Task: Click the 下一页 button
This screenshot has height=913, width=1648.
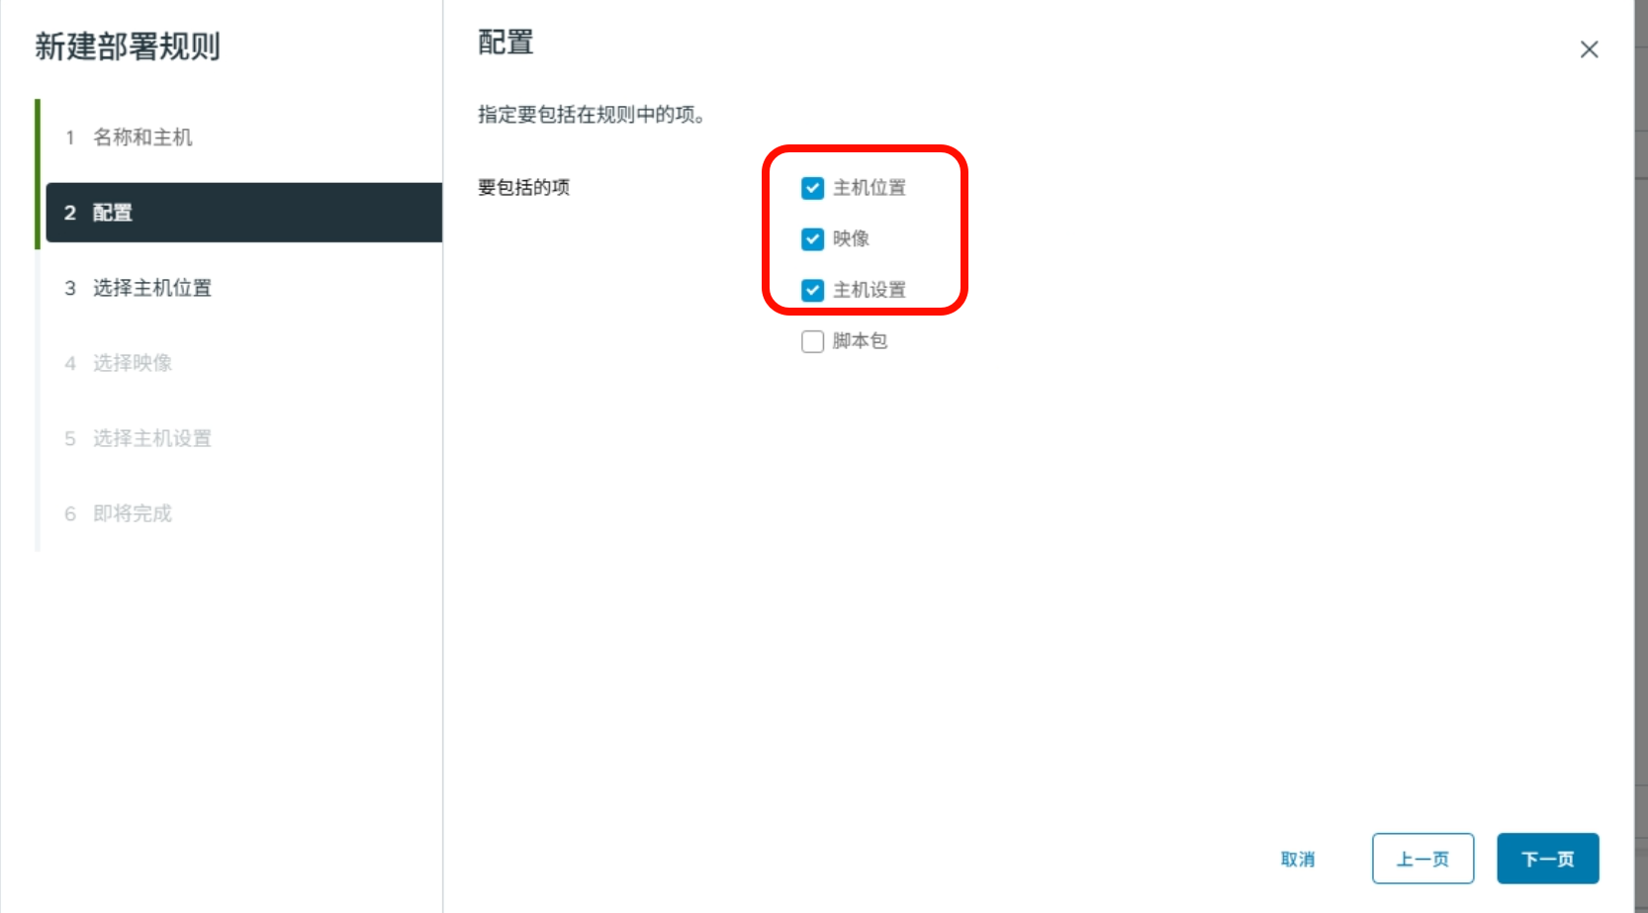Action: [1547, 859]
